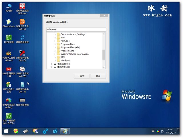Expand the Program Files (x86) folder
The width and height of the screenshot is (183, 138).
click(x=55, y=48)
